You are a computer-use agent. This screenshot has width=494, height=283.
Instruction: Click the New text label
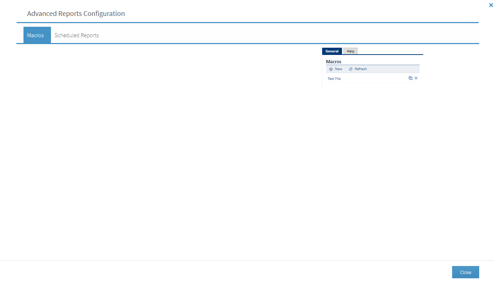tap(338, 69)
